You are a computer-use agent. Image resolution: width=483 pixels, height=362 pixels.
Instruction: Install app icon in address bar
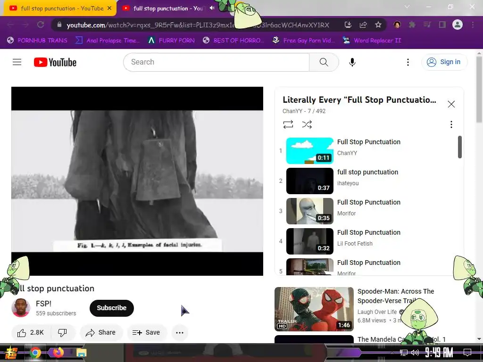click(x=348, y=25)
